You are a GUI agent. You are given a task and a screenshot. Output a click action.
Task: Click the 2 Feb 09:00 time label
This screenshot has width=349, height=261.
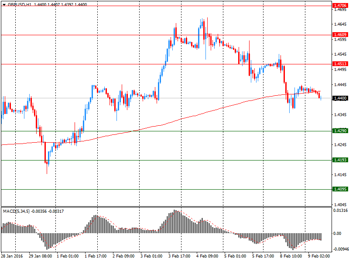tap(123, 256)
